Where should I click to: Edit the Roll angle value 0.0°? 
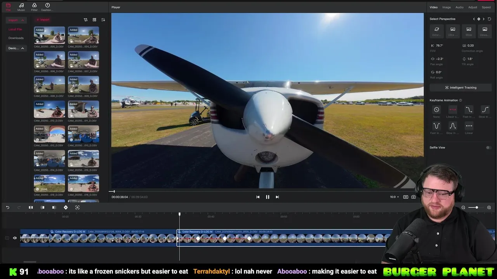tap(439, 72)
